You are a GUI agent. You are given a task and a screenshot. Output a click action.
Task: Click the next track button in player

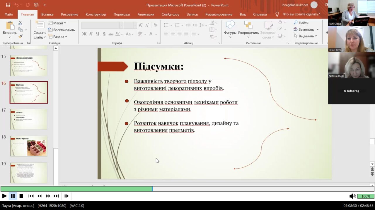click(56, 196)
